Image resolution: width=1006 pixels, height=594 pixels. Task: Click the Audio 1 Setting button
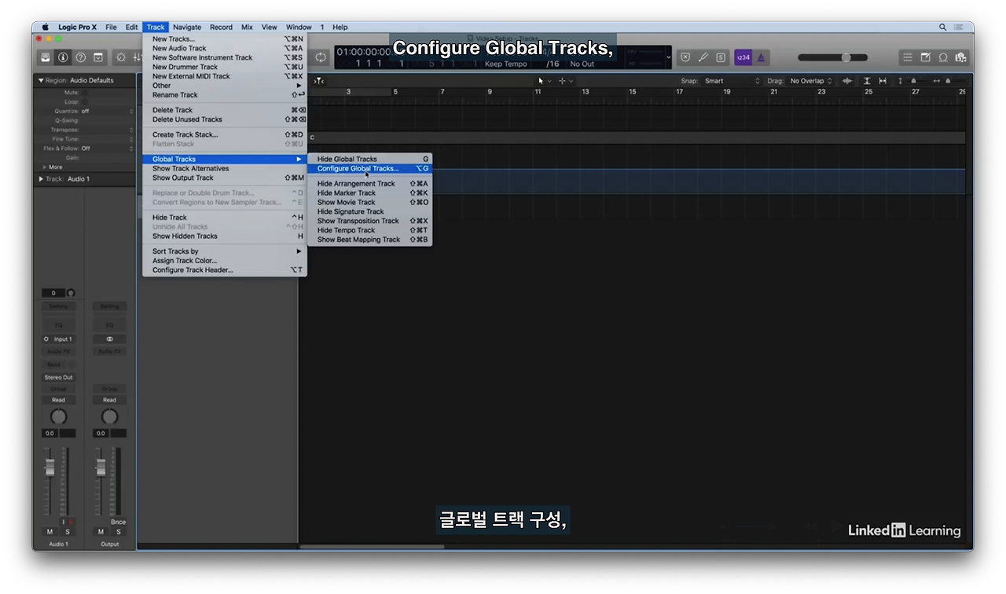click(x=59, y=306)
